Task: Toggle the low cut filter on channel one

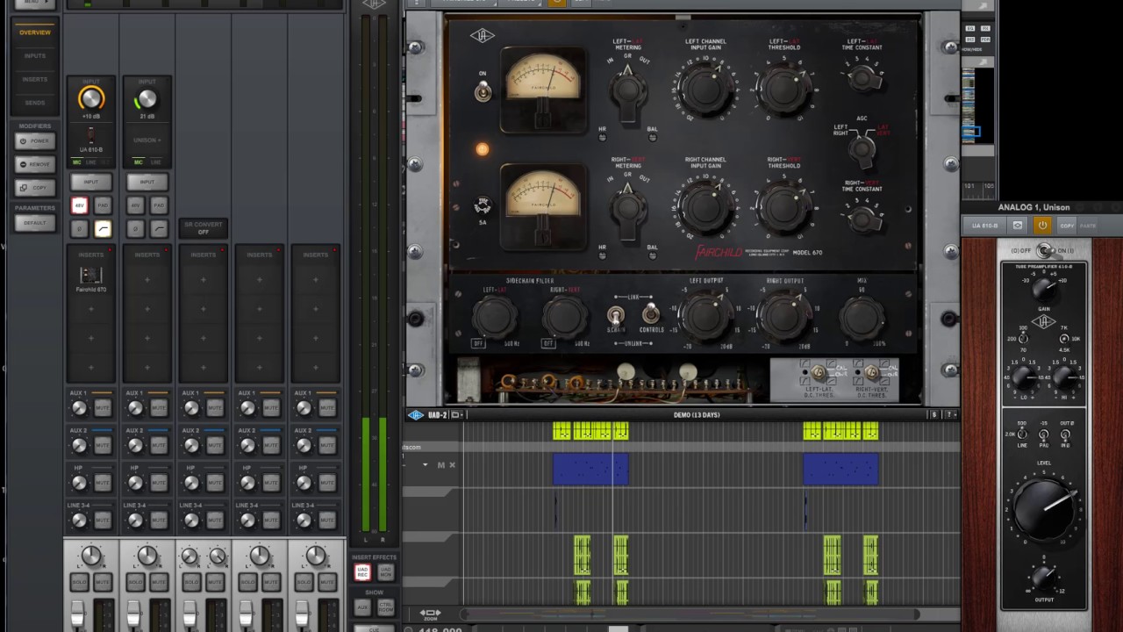Action: coord(103,229)
